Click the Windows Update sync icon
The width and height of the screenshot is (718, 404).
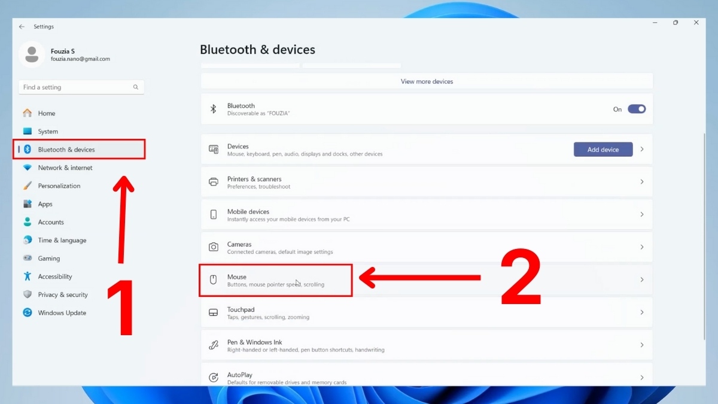click(x=27, y=312)
